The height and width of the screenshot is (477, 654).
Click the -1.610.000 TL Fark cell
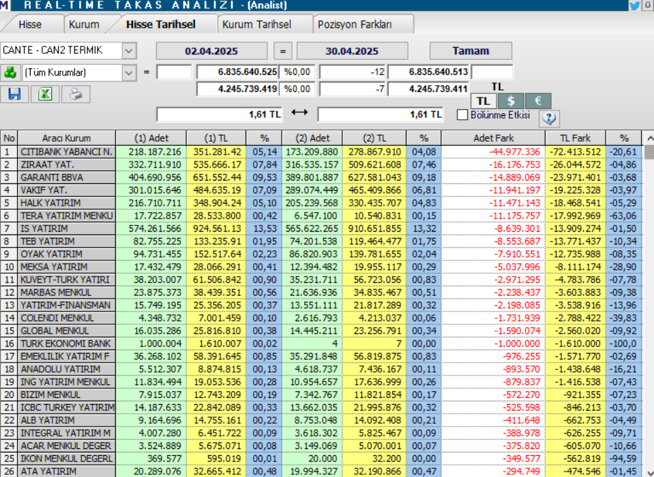pos(575,343)
